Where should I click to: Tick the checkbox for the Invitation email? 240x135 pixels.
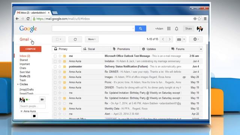click(55, 61)
